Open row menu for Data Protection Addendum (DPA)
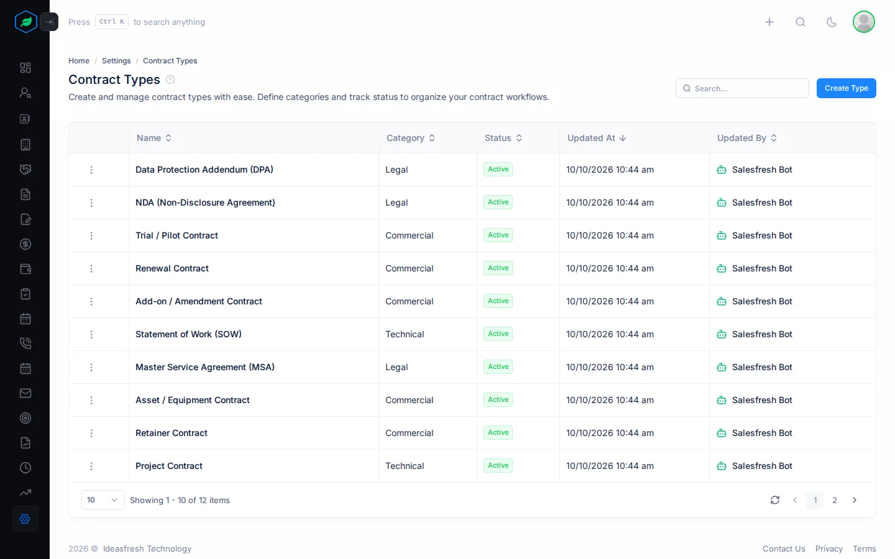The width and height of the screenshot is (895, 559). pos(91,170)
